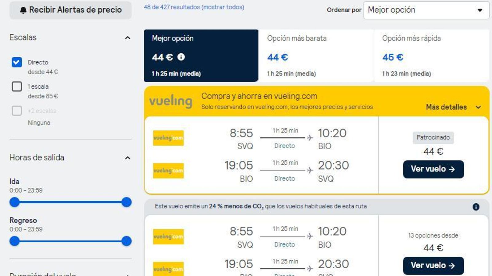Click info icon next to 44 € Mejor opción

coord(181,57)
